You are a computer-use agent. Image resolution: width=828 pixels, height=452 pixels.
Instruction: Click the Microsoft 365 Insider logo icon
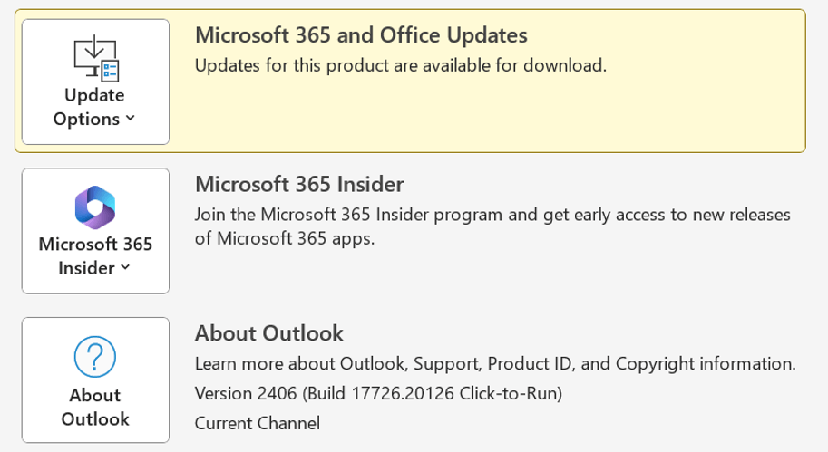(x=95, y=207)
